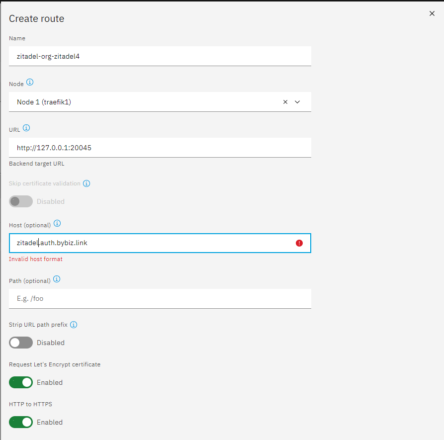Screen dimensions: 444x440
Task: Disable Request Let's Encrypt certificate toggle
Action: tap(21, 382)
